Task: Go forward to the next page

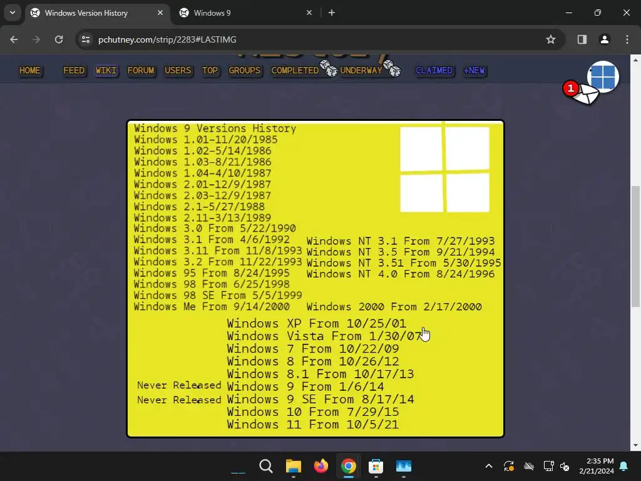Action: pyautogui.click(x=36, y=39)
